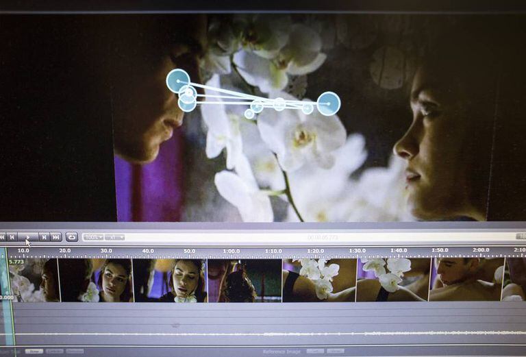Select the large gaze circle at top left
Viewport: 526px width, 357px height.
[x=178, y=81]
